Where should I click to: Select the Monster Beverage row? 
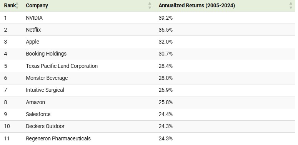pos(148,78)
